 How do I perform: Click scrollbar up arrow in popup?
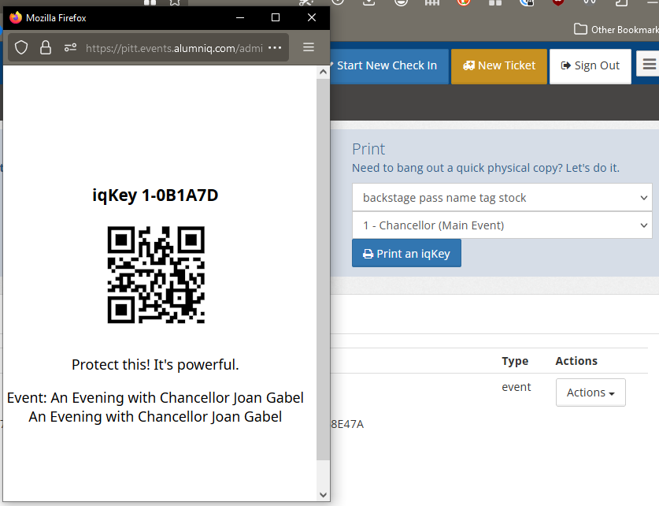pyautogui.click(x=323, y=72)
